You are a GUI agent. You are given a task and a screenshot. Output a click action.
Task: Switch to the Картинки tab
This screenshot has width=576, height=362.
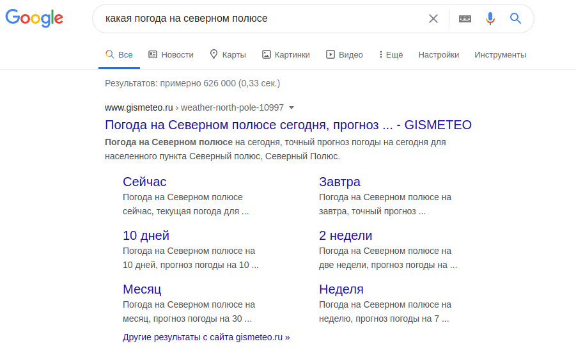(x=286, y=55)
